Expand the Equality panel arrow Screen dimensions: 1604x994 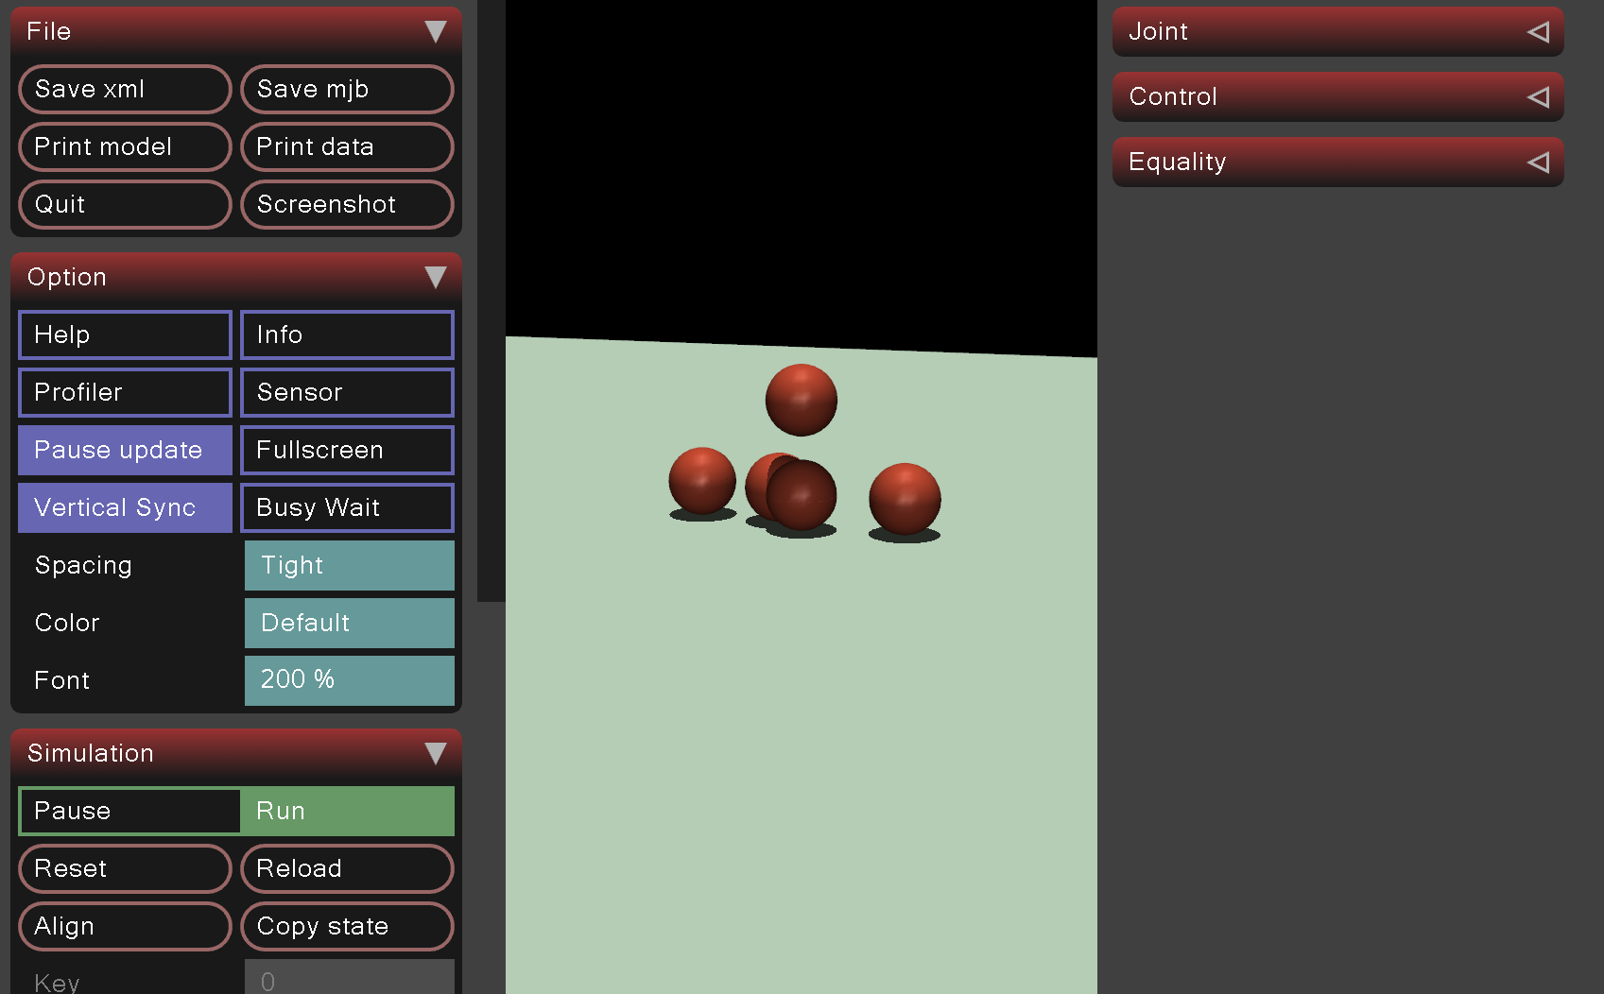tap(1538, 163)
